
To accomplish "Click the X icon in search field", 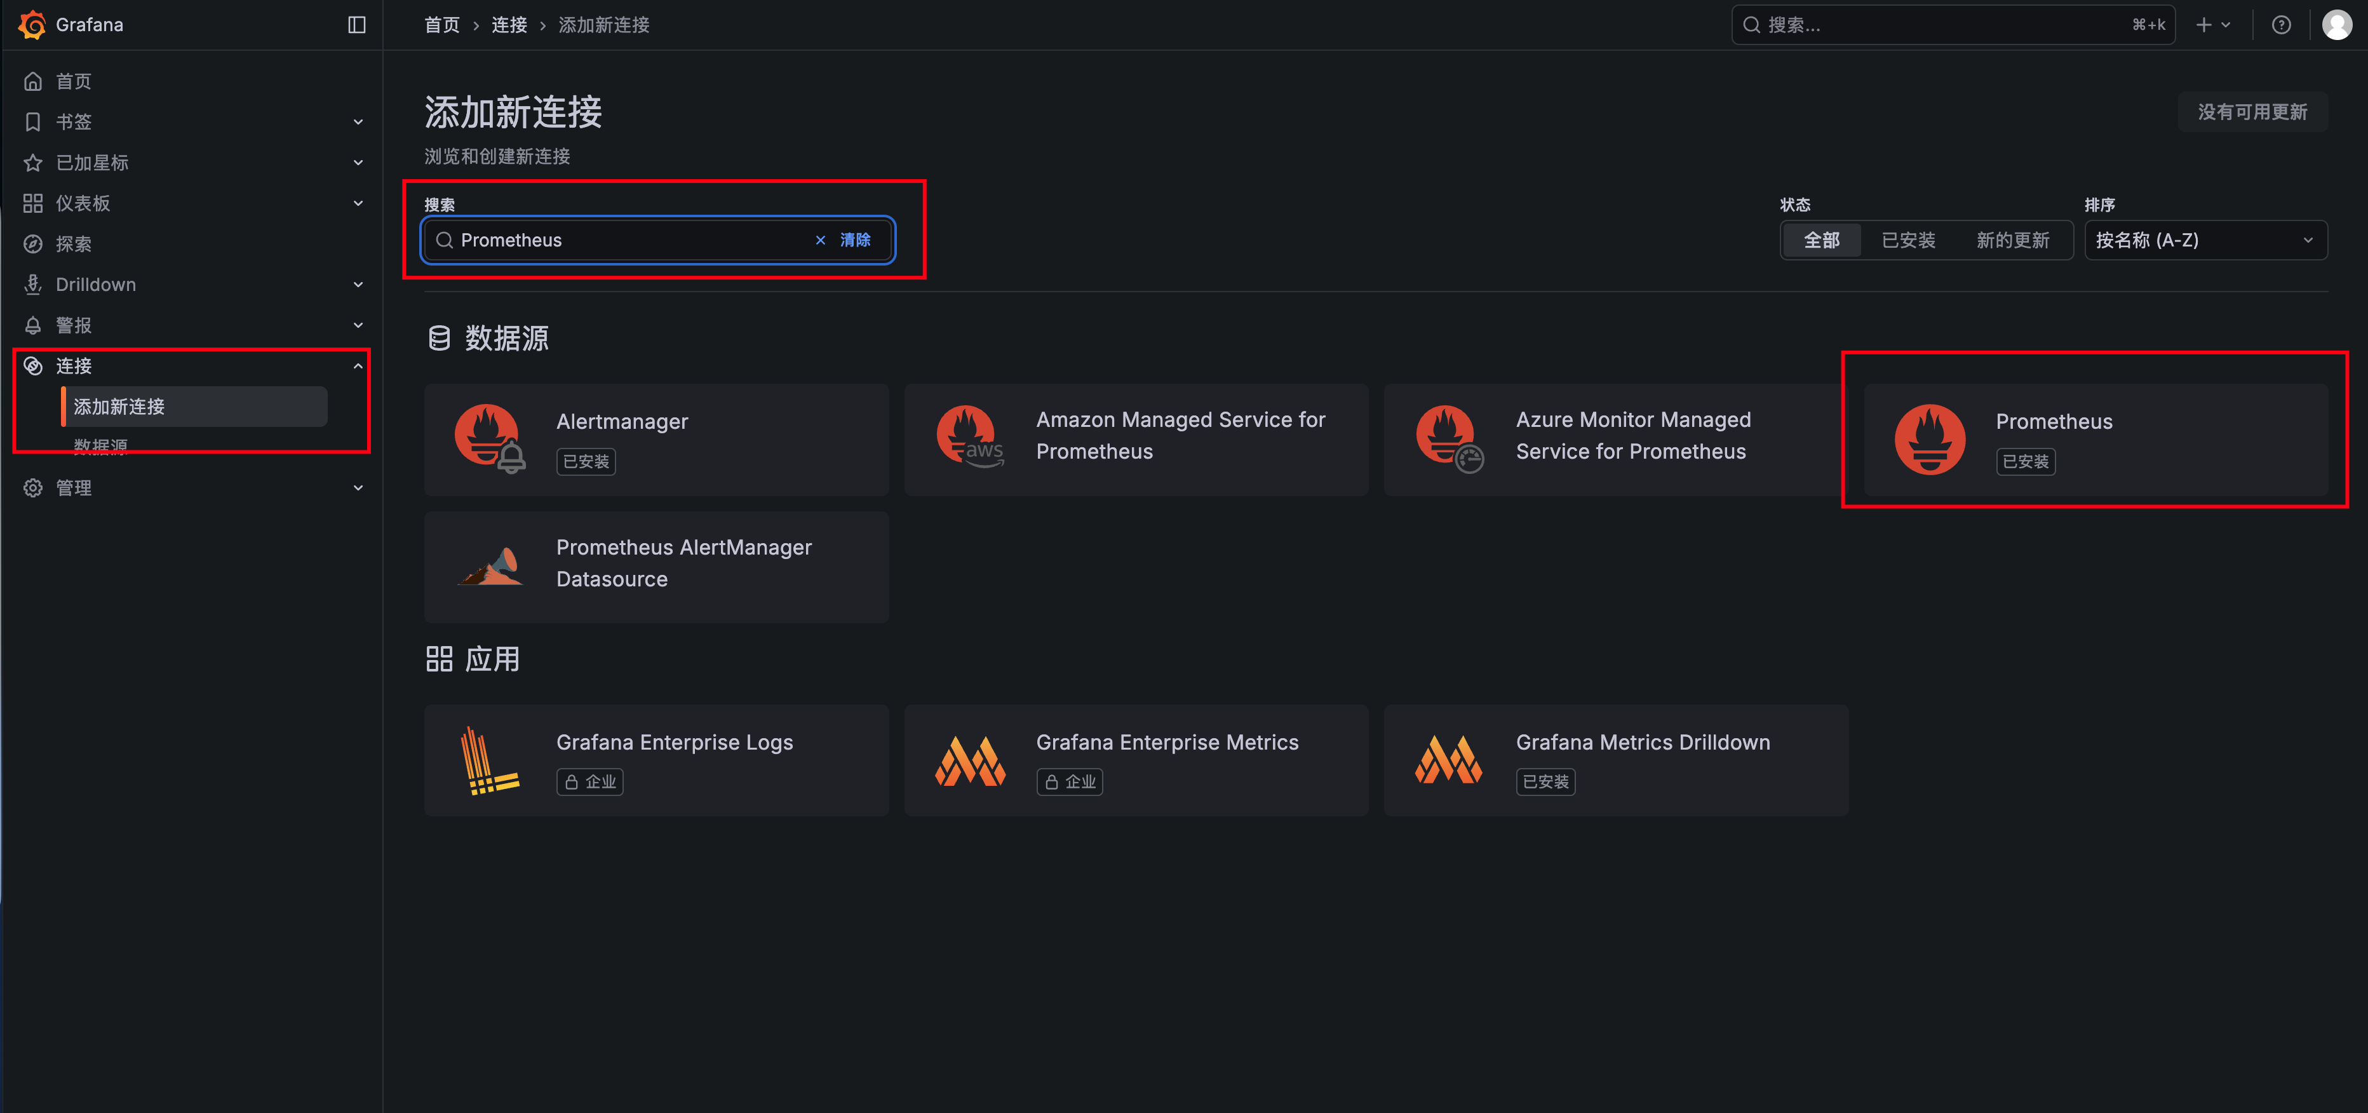I will click(x=820, y=240).
